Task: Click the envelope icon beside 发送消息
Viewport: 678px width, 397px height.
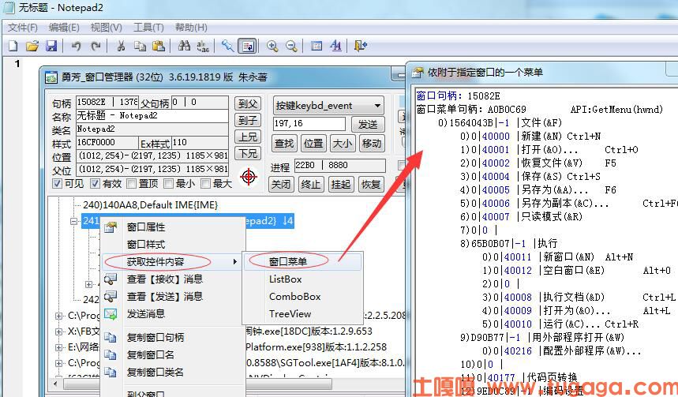Action: point(111,314)
